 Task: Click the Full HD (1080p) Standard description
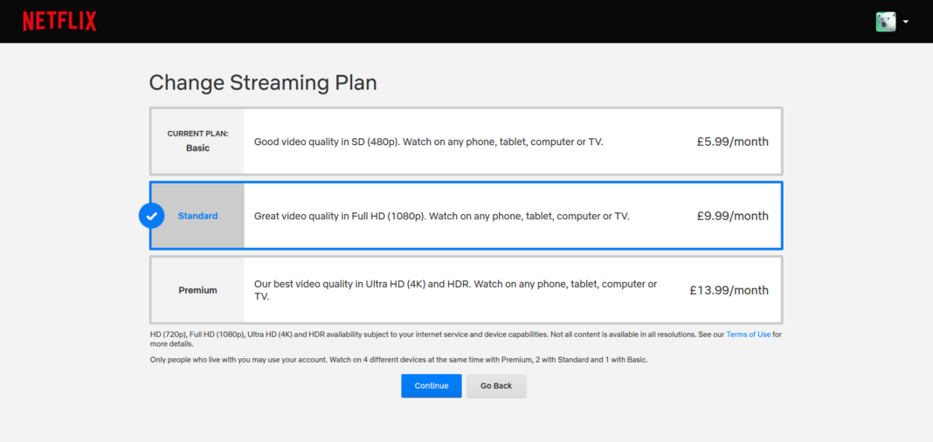[441, 216]
